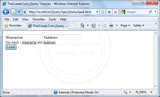Stop loading with the red X icon
Image resolution: width=160 pixels, height=97 pixels.
click(115, 12)
